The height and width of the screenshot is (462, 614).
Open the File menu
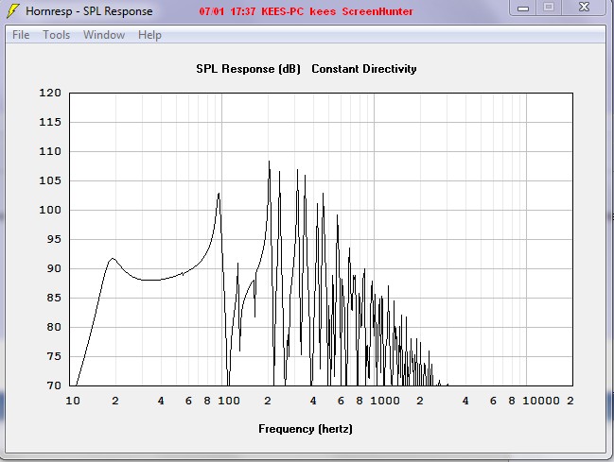21,35
